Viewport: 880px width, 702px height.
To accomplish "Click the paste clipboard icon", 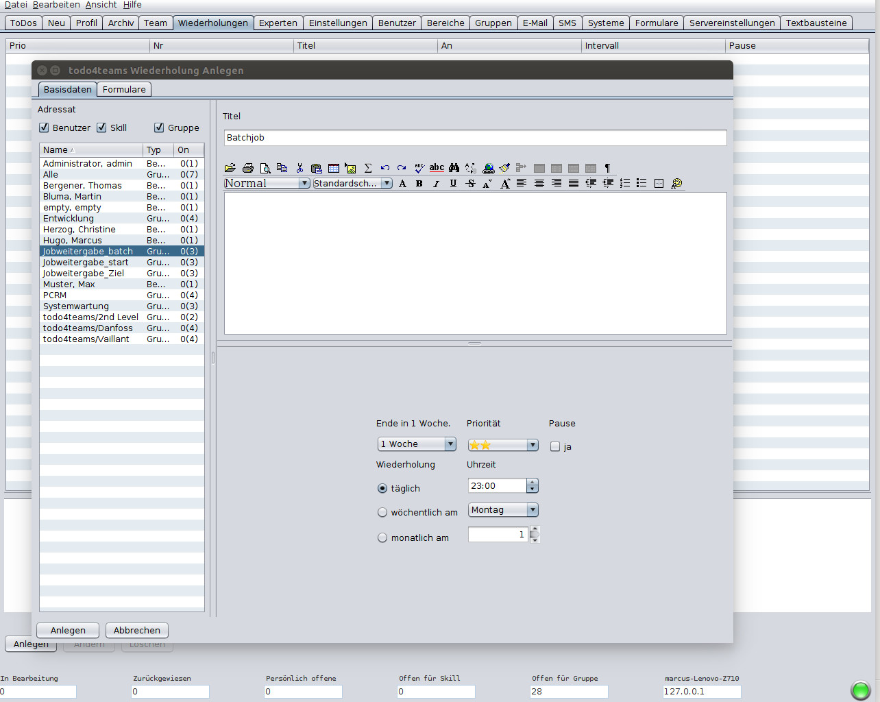I will 316,168.
